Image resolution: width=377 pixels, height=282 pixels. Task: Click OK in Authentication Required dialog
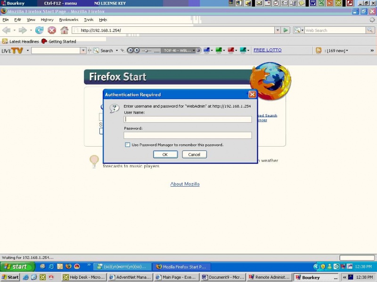point(165,155)
